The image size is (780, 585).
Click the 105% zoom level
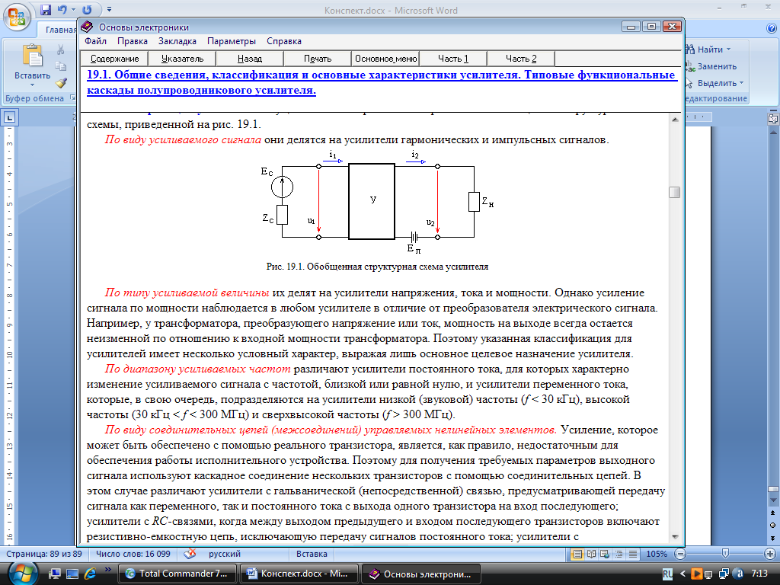coord(656,554)
